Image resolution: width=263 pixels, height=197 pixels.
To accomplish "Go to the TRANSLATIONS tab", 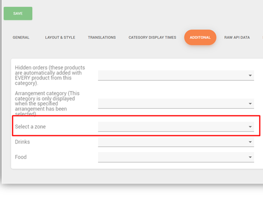I will (x=102, y=38).
